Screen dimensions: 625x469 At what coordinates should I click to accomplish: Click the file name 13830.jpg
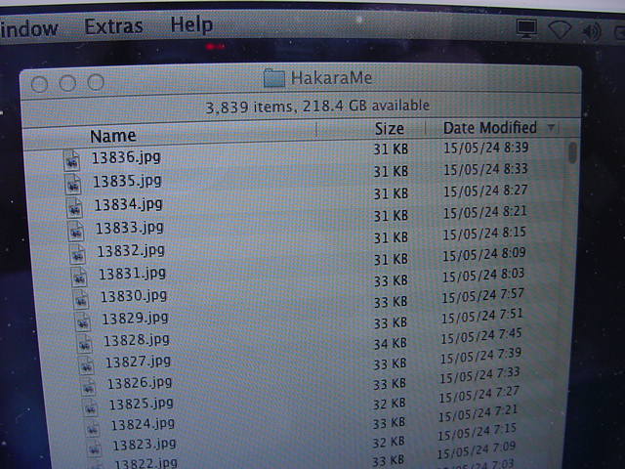(134, 296)
